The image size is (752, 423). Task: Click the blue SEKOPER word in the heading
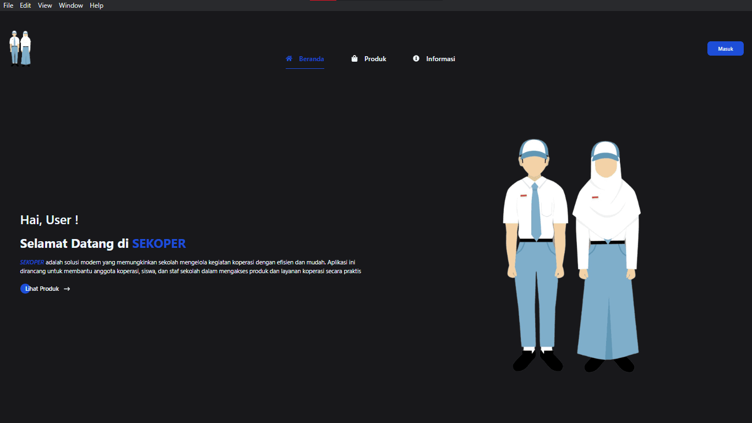point(159,243)
